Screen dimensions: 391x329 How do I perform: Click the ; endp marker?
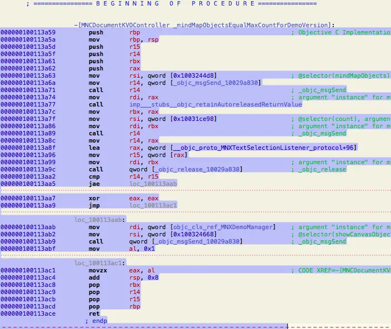point(96,321)
